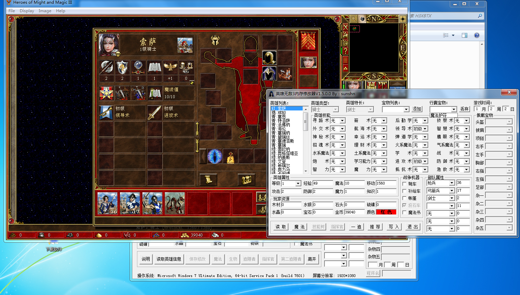Click the Morale golden eagle icon

tap(170, 68)
